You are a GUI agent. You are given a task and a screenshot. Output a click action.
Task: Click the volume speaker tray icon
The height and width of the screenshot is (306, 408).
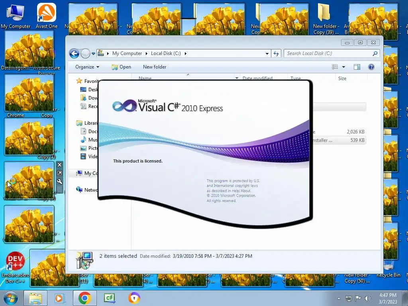coord(368,298)
